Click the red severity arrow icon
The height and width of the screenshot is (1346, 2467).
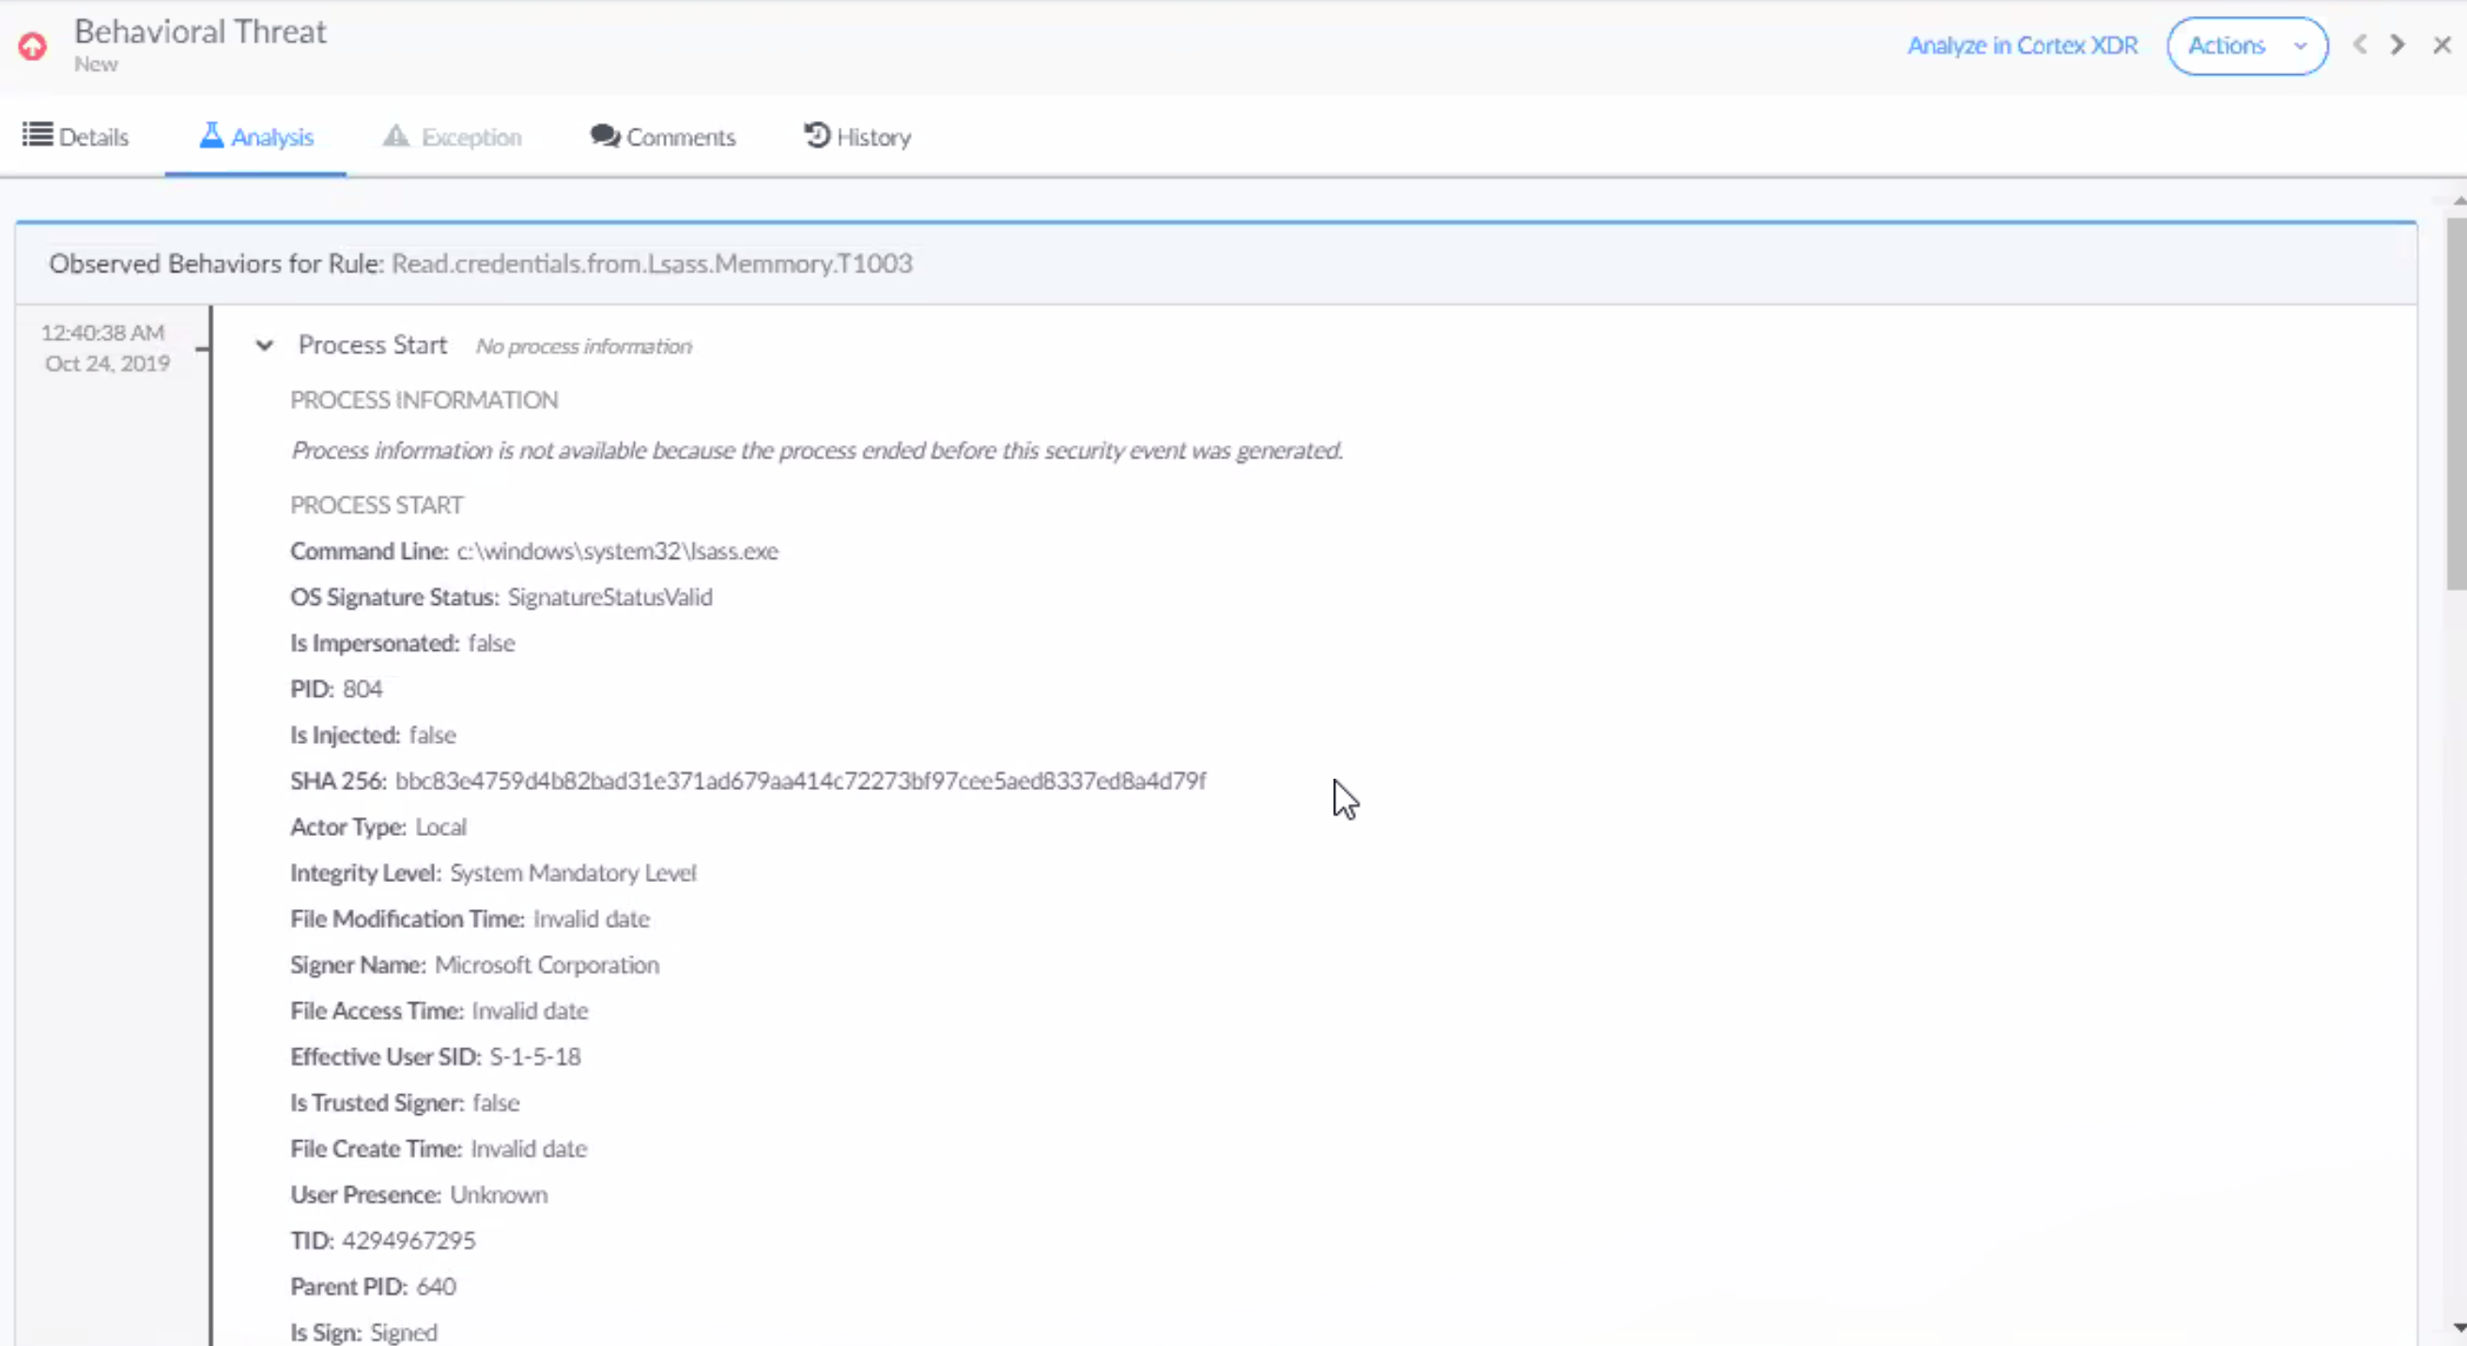click(x=33, y=45)
